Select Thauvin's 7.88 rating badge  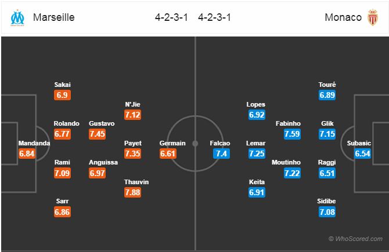(x=133, y=192)
